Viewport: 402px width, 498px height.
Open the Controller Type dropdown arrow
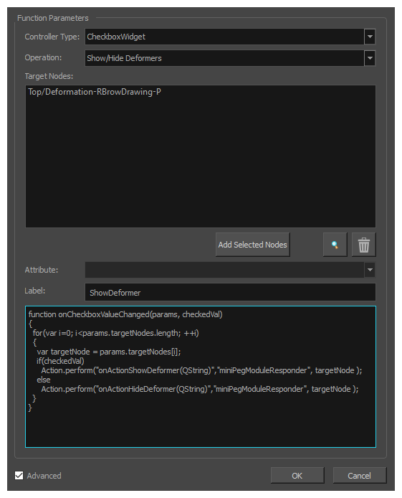(370, 37)
